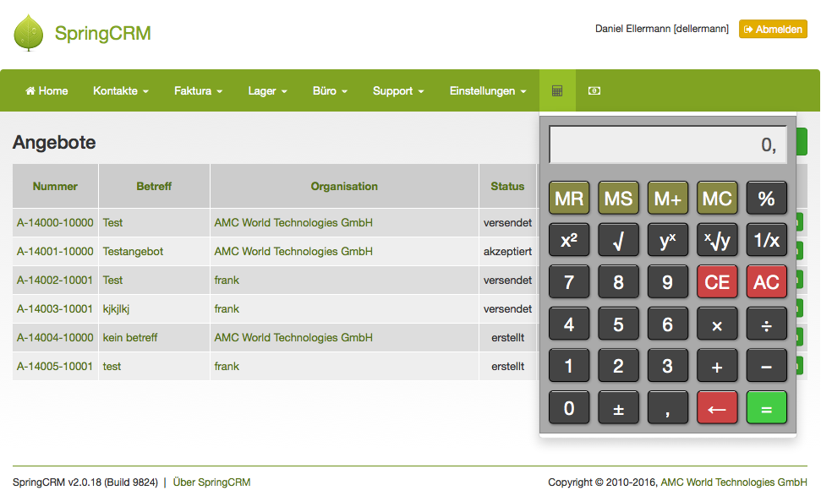
Task: Click calculator digit 8
Action: pos(618,282)
